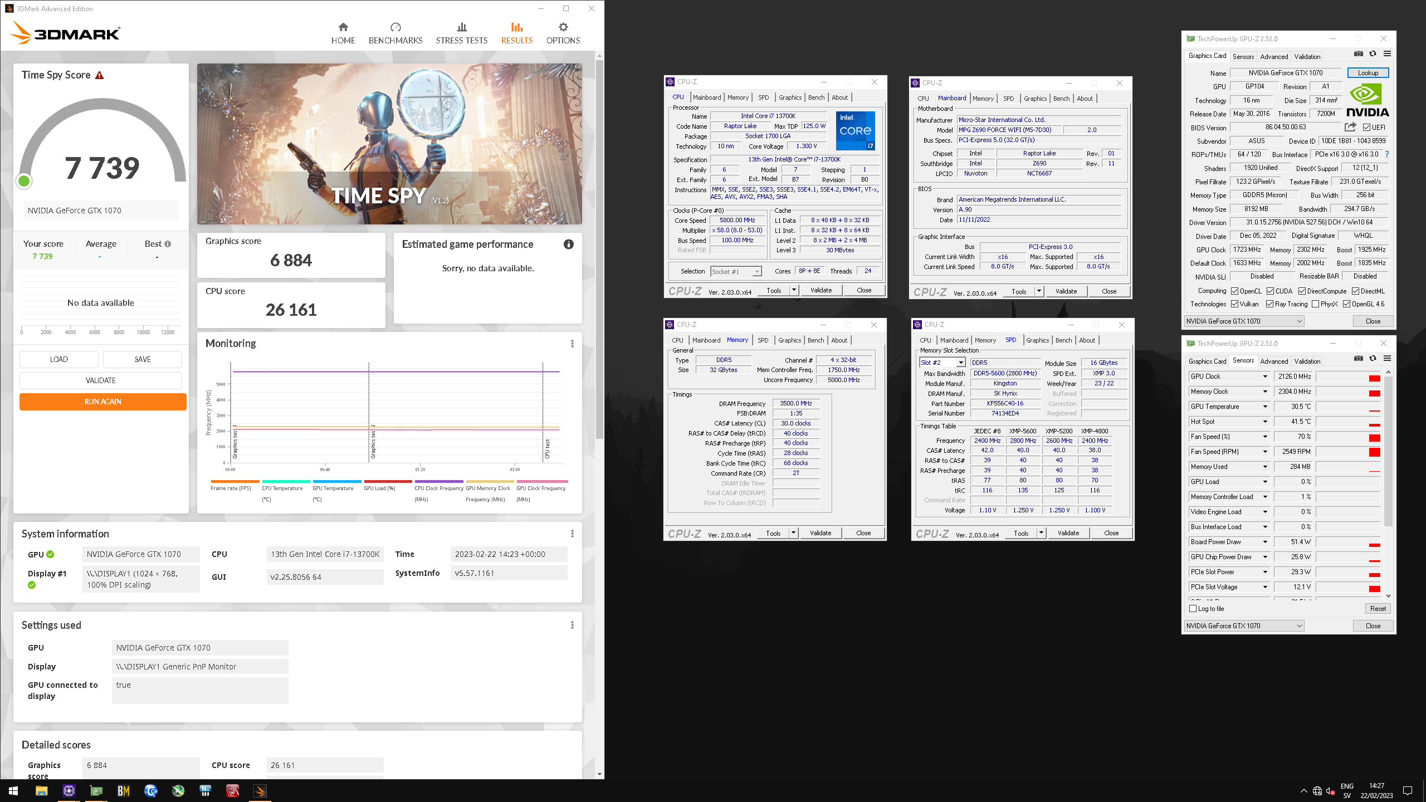Refresh data in top GPU-Z window

pyautogui.click(x=1373, y=54)
